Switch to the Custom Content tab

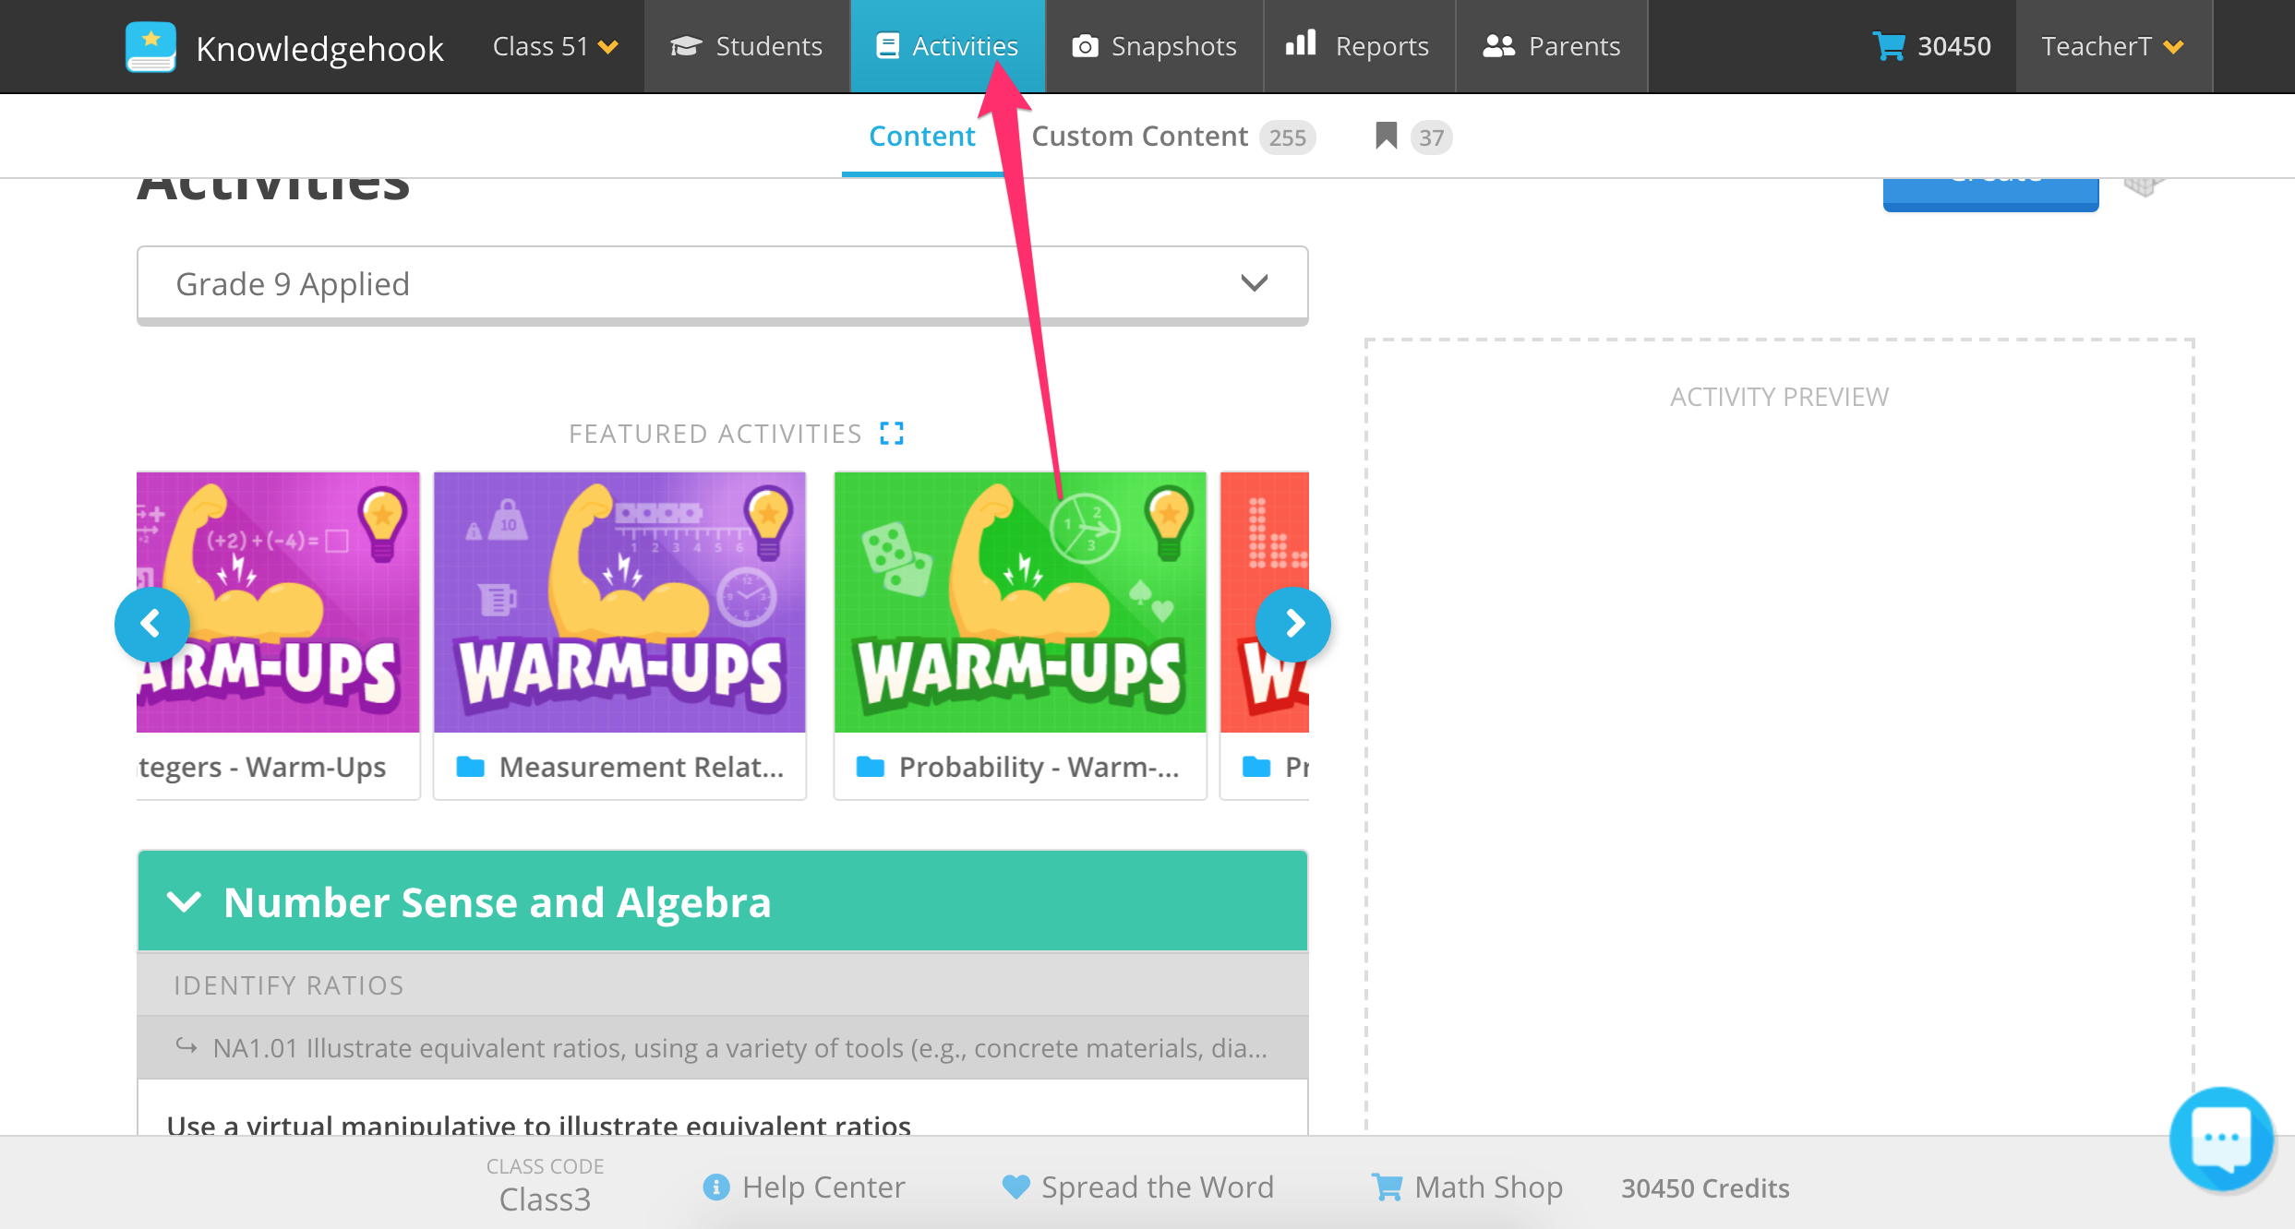coord(1138,136)
